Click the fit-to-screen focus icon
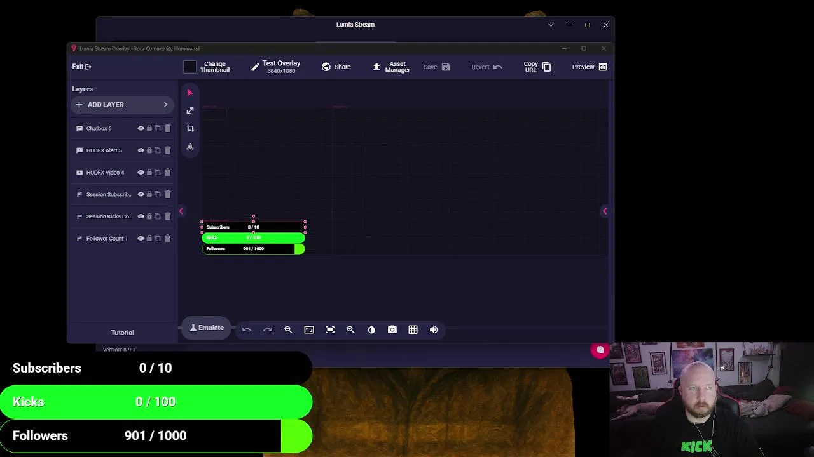The height and width of the screenshot is (457, 814). (x=330, y=329)
